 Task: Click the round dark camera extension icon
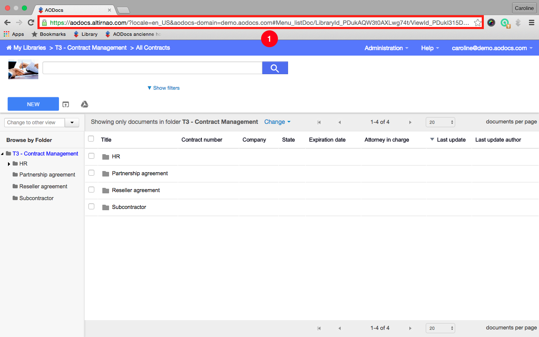tap(491, 23)
